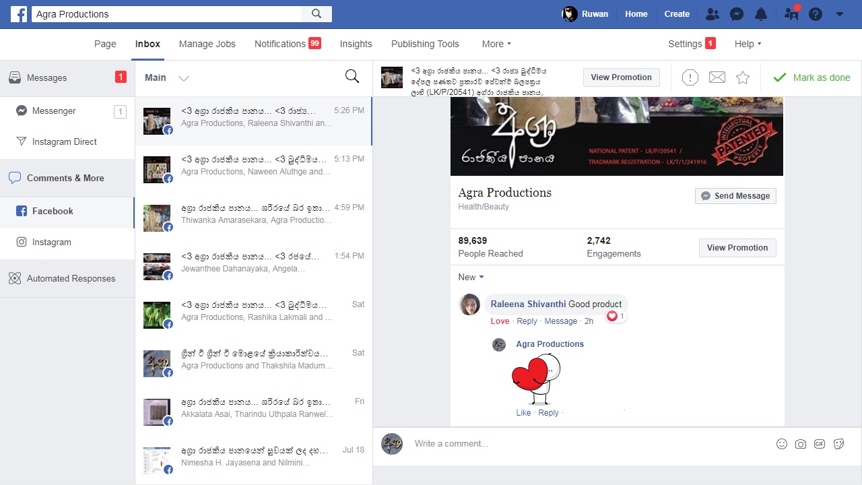Viewport: 862px width, 485px height.
Task: Click Agra Productions page title link
Action: [505, 193]
